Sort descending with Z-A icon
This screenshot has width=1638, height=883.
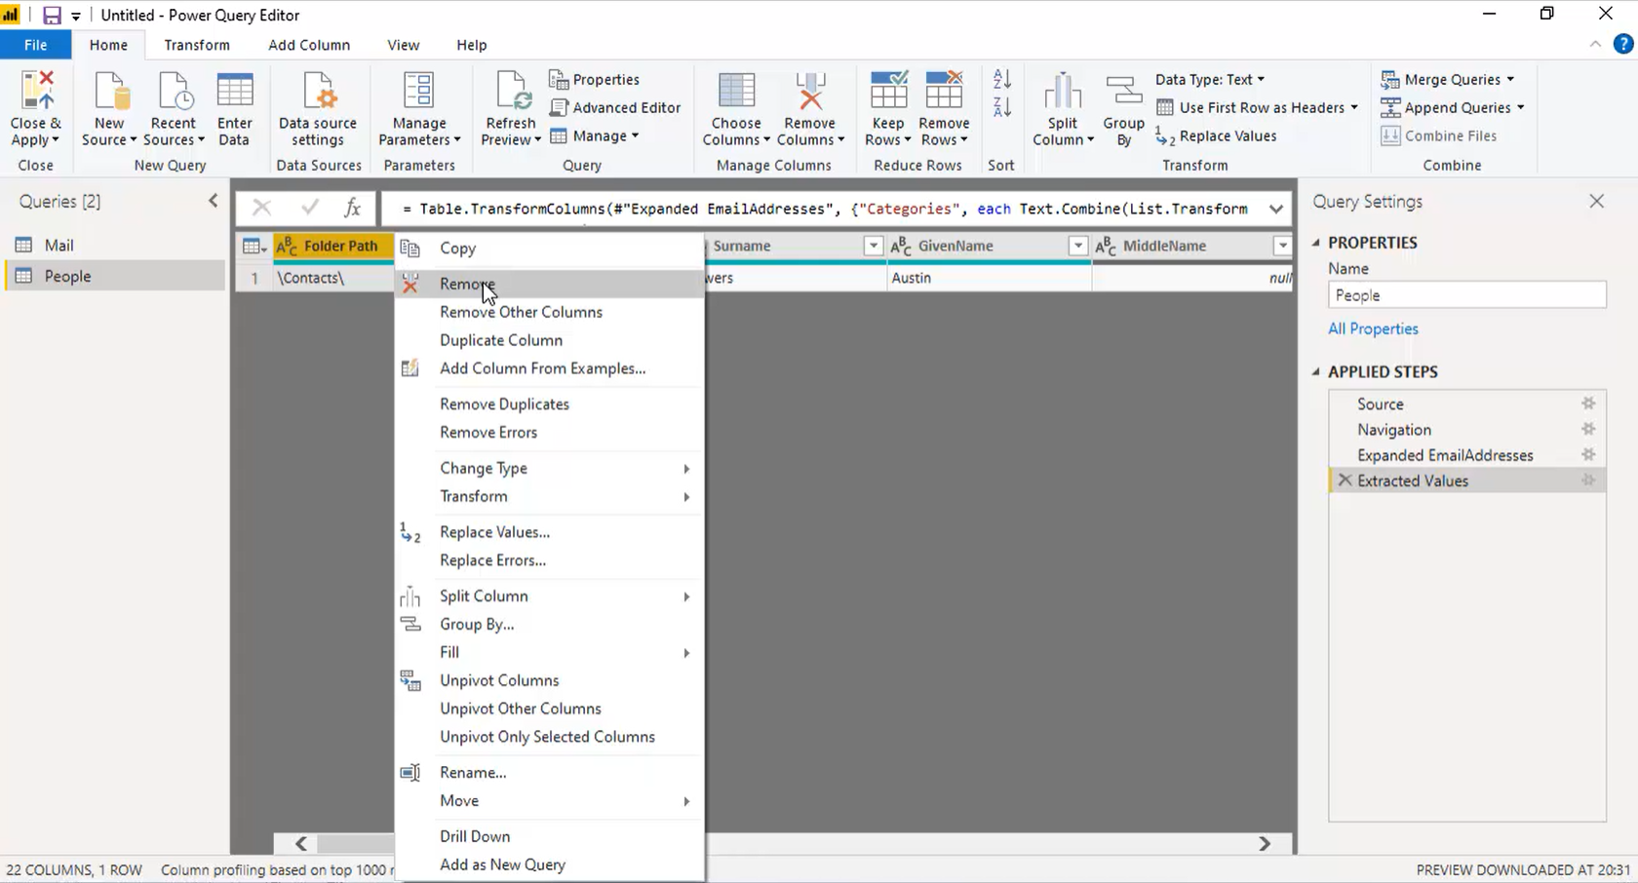(1001, 107)
